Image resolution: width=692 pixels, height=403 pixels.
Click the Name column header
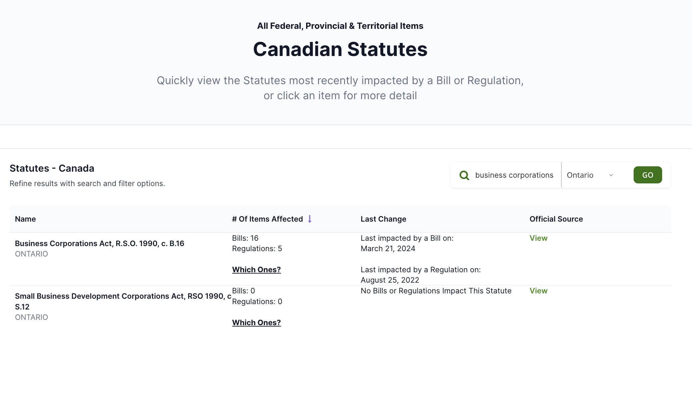point(26,219)
